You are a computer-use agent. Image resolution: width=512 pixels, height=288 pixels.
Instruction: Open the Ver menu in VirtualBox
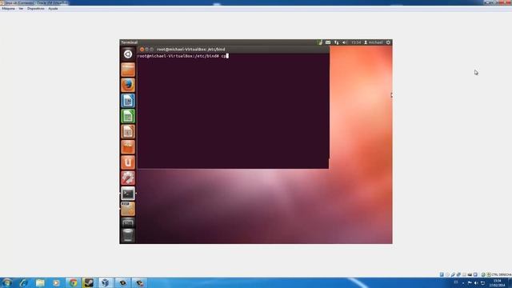click(21, 9)
